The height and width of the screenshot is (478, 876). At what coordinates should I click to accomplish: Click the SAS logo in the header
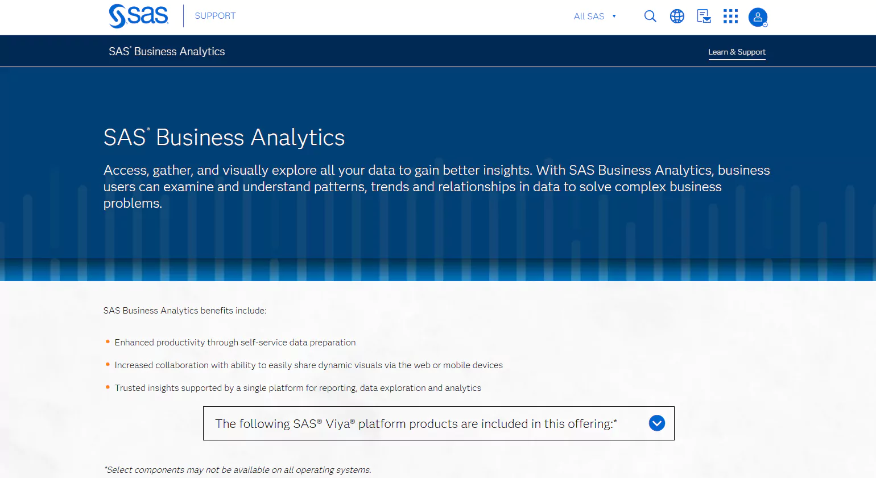[138, 16]
